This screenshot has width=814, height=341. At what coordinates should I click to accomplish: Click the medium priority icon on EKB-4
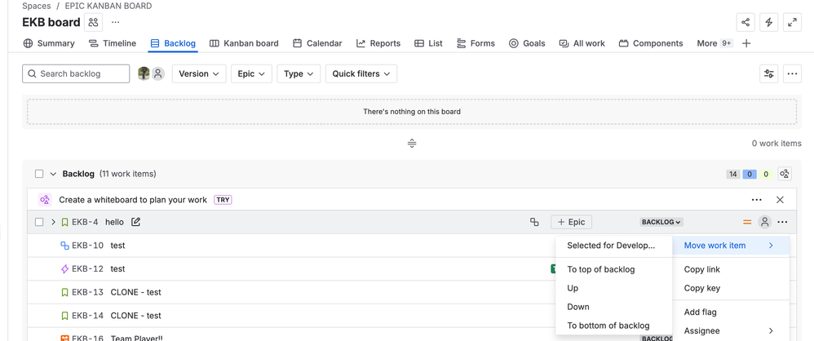coord(747,222)
